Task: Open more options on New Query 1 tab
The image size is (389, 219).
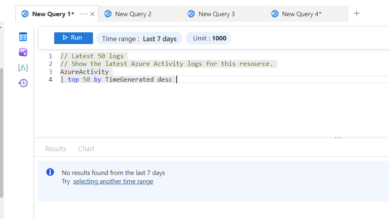Action: (x=84, y=14)
